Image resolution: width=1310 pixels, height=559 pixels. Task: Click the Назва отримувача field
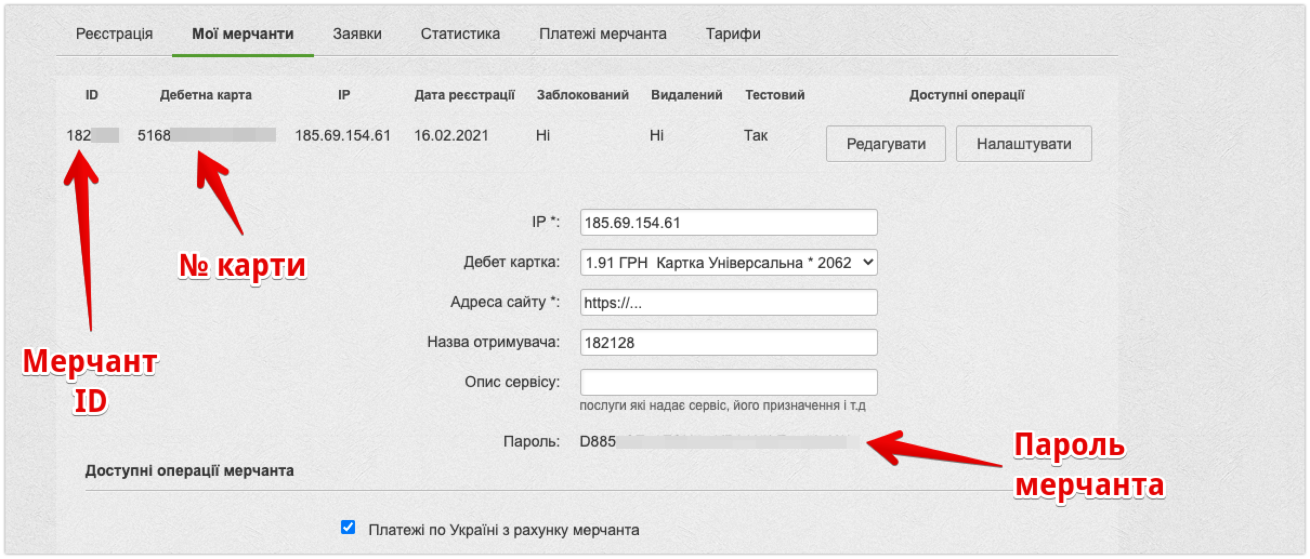click(728, 343)
